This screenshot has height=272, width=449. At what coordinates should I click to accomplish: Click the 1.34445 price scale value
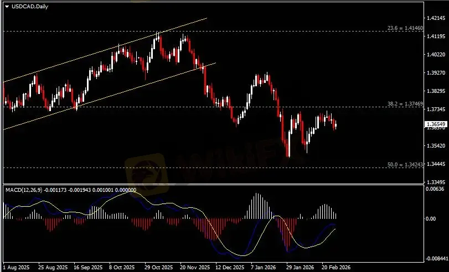pos(436,164)
